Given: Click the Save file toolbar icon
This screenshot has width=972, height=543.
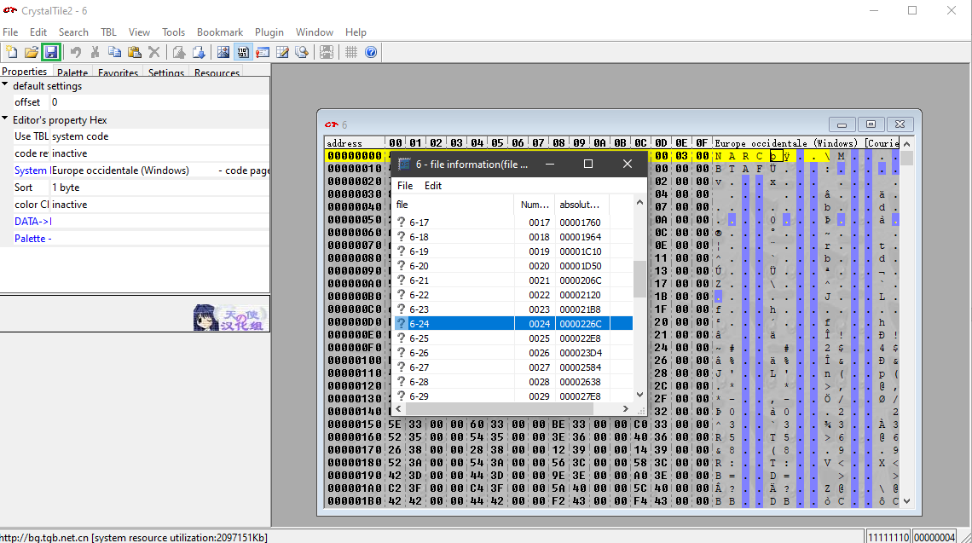Looking at the screenshot, I should 50,53.
